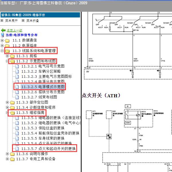
Task: Open 11.3.2.4 电源分布示意图 page
Action: pyautogui.click(x=43, y=82)
